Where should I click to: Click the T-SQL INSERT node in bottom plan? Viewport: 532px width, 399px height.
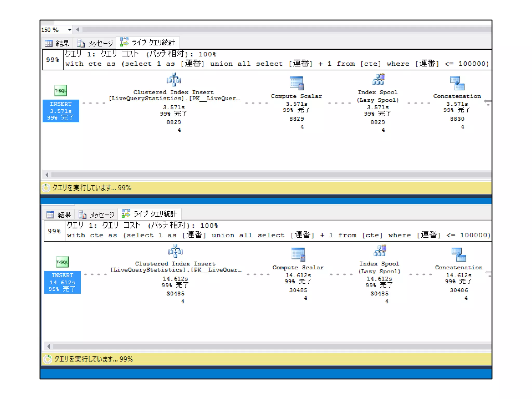click(62, 275)
